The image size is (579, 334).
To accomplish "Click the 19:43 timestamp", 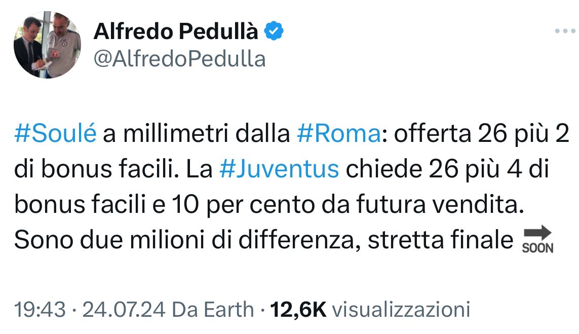I will click(40, 309).
